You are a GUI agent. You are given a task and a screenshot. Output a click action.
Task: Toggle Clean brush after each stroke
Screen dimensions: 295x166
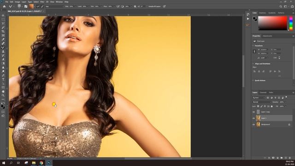pos(42,6)
